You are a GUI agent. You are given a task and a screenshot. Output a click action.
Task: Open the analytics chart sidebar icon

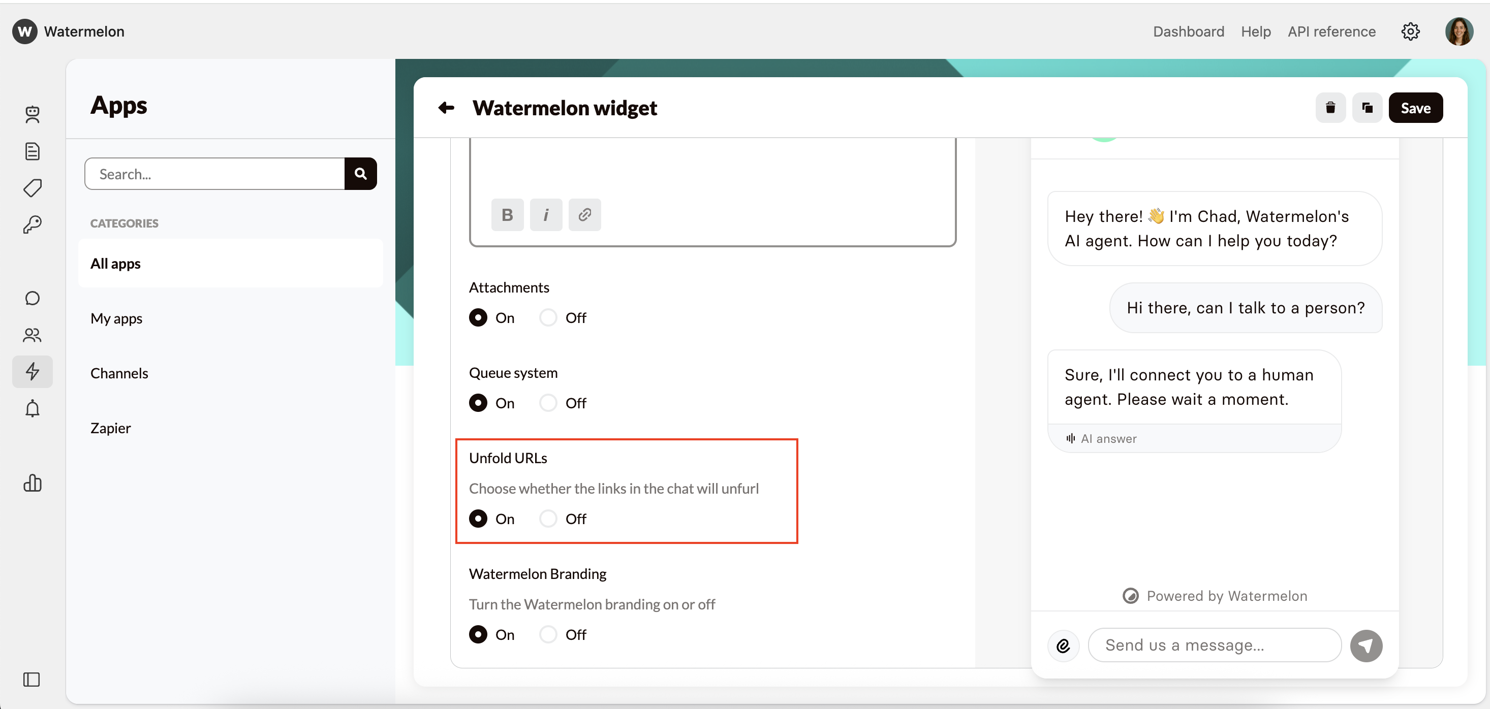[33, 482]
